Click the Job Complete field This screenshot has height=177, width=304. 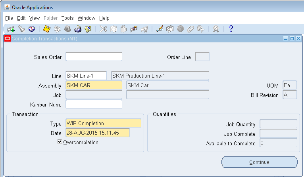(279, 133)
